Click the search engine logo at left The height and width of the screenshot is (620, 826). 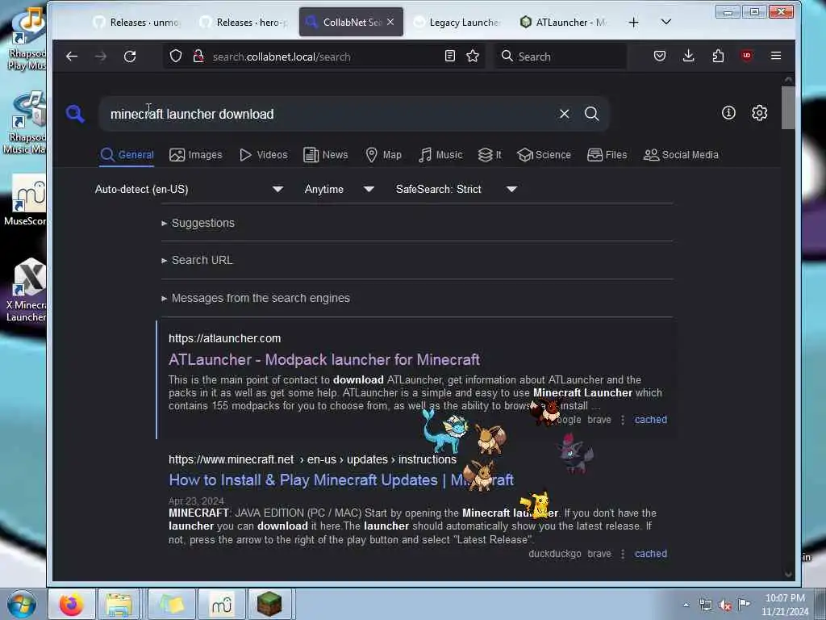(75, 113)
